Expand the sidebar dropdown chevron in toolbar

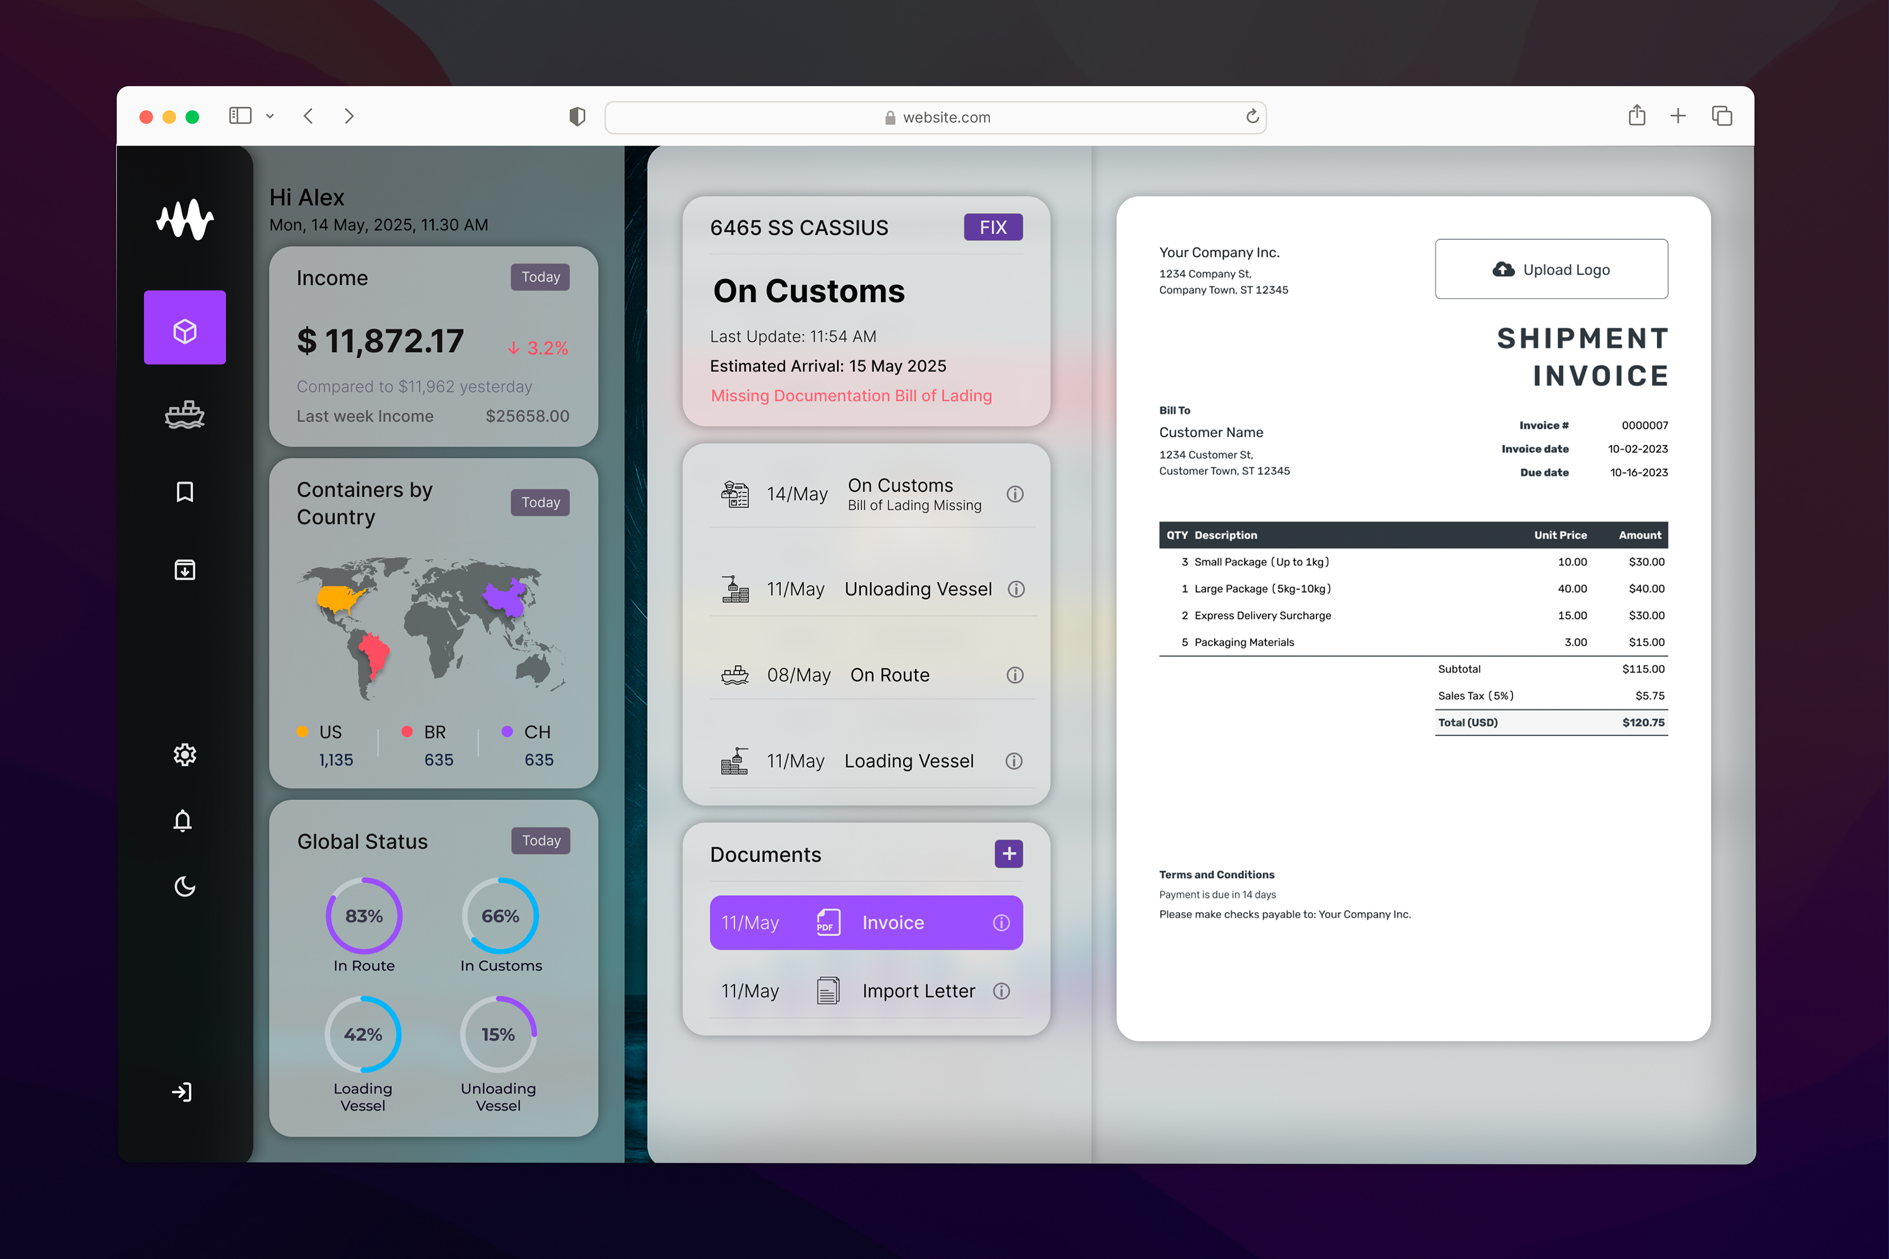[x=270, y=117]
